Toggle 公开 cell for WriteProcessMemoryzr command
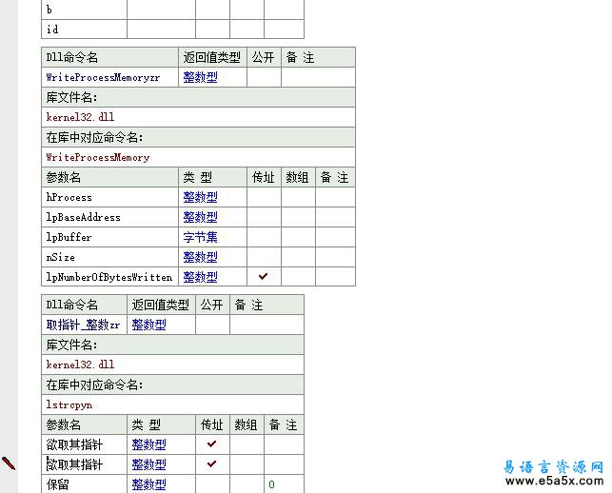 tap(264, 77)
